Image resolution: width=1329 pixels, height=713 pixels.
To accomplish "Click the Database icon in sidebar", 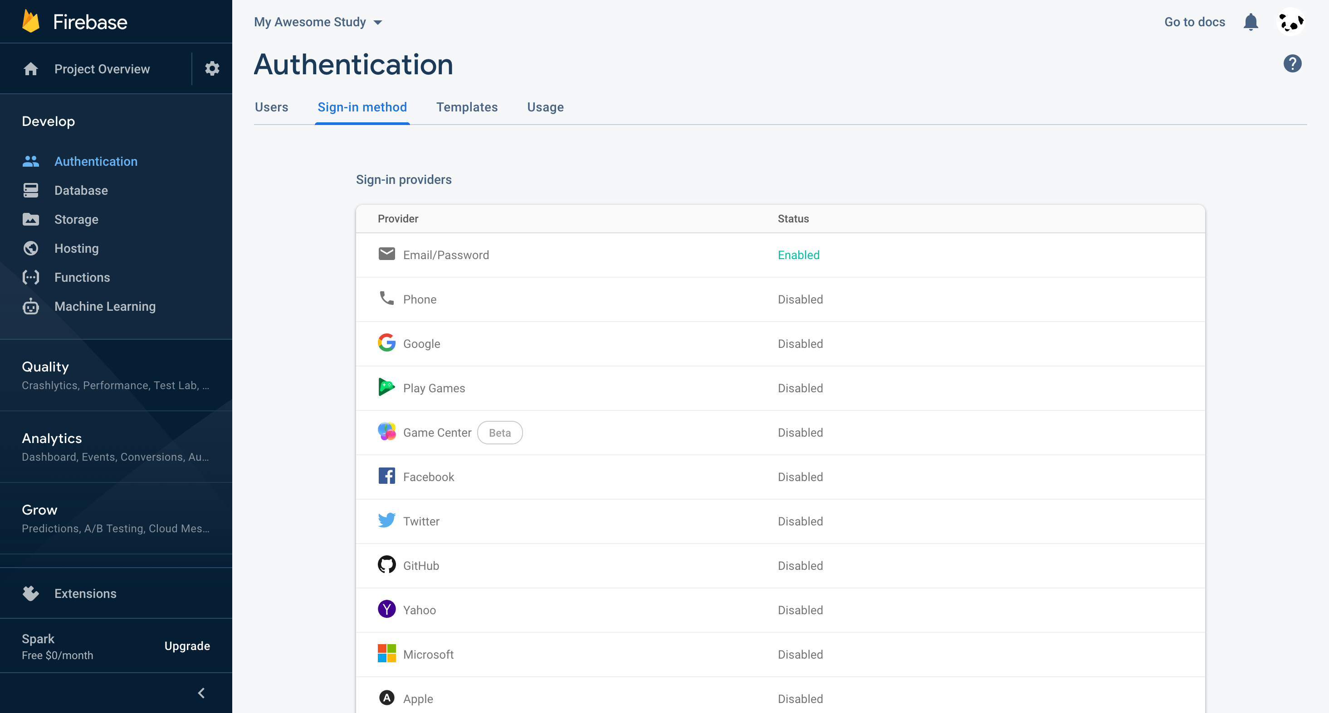I will click(x=31, y=190).
